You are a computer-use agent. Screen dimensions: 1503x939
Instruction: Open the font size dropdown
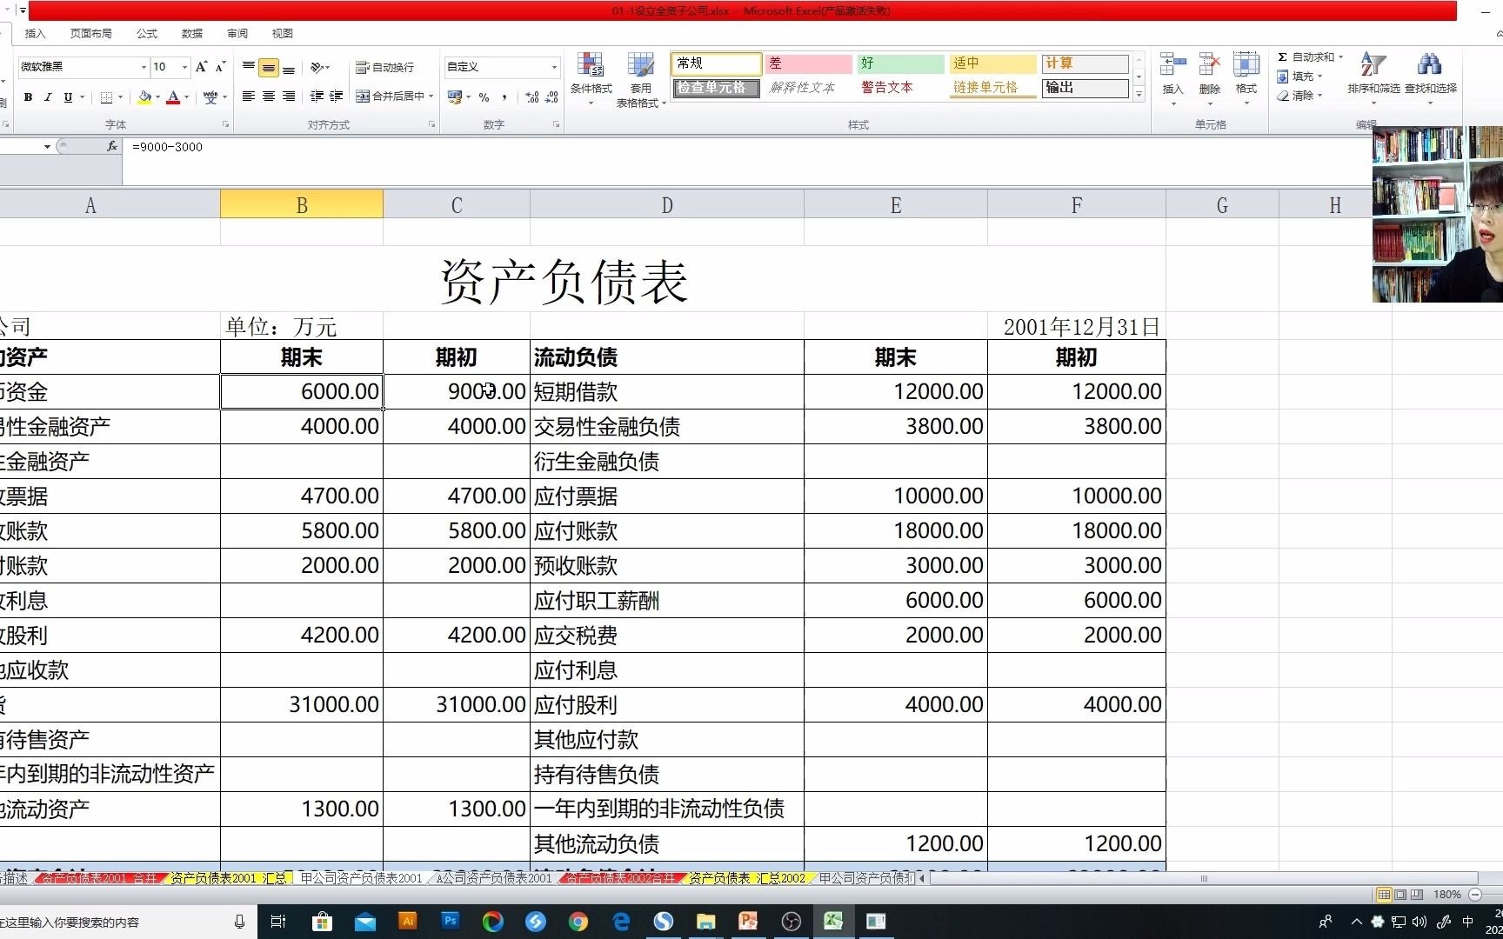tap(183, 67)
